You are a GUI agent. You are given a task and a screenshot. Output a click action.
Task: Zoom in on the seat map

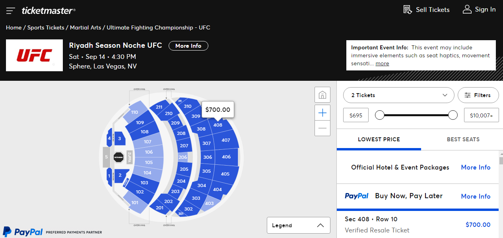(x=322, y=113)
